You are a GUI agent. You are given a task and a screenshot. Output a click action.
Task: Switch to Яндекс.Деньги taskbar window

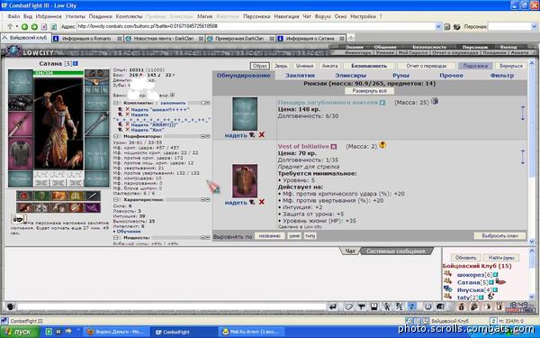(x=117, y=332)
